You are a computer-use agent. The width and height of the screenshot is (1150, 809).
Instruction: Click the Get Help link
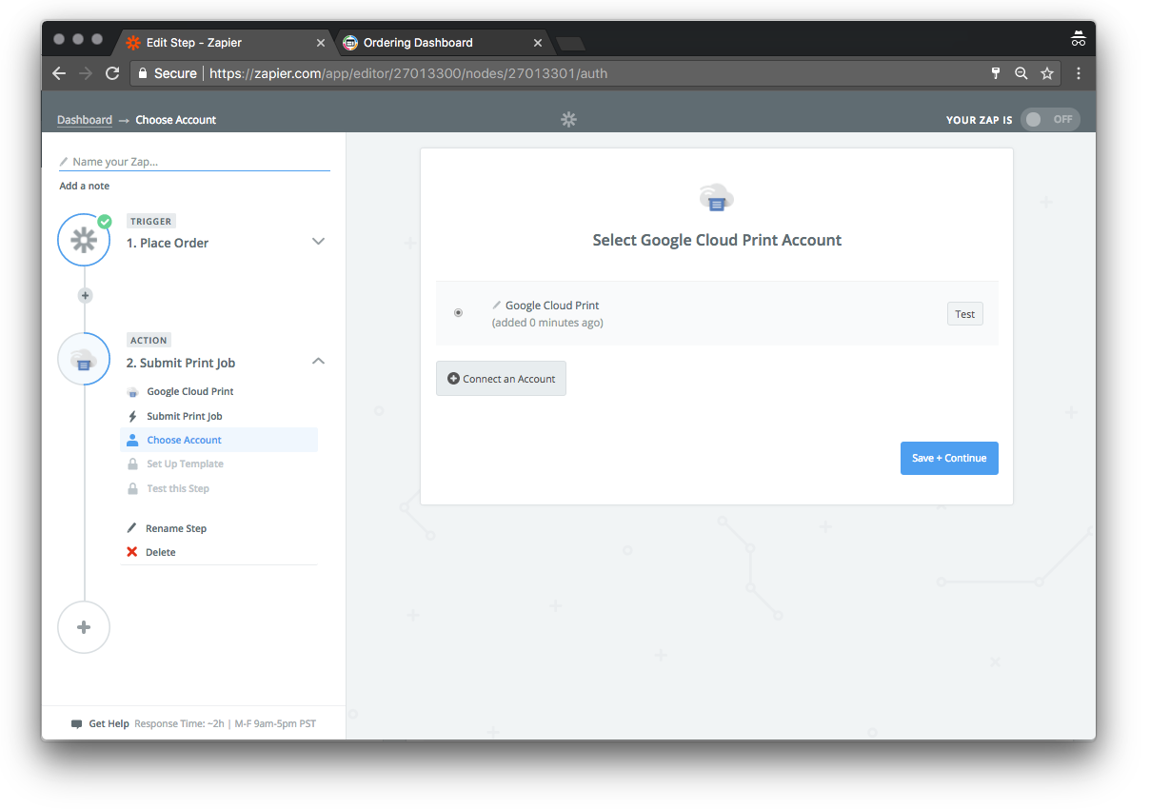coord(109,724)
